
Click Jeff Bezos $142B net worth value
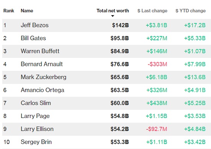(120, 25)
